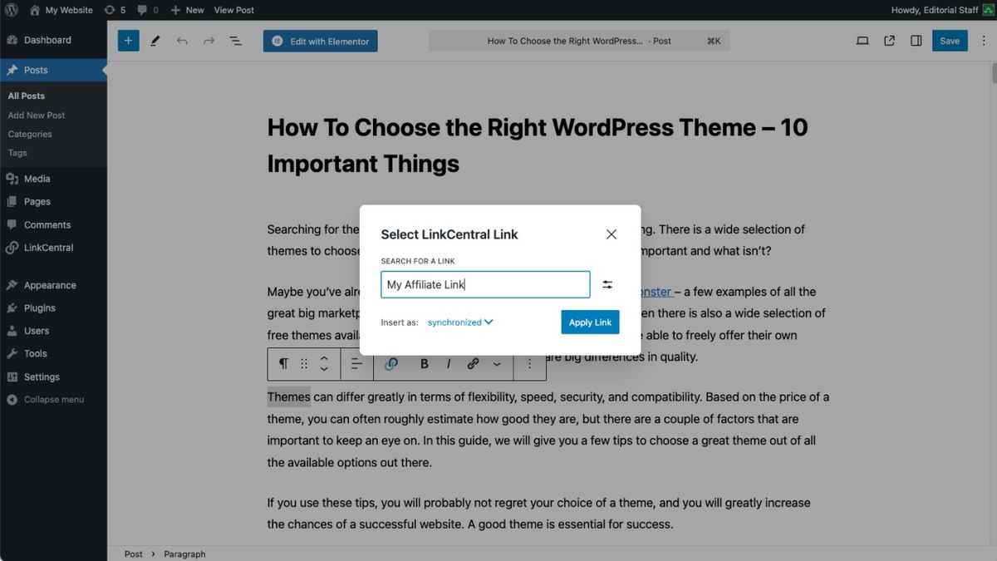This screenshot has width=997, height=561.
Task: Click the Apply Link button
Action: tap(590, 322)
